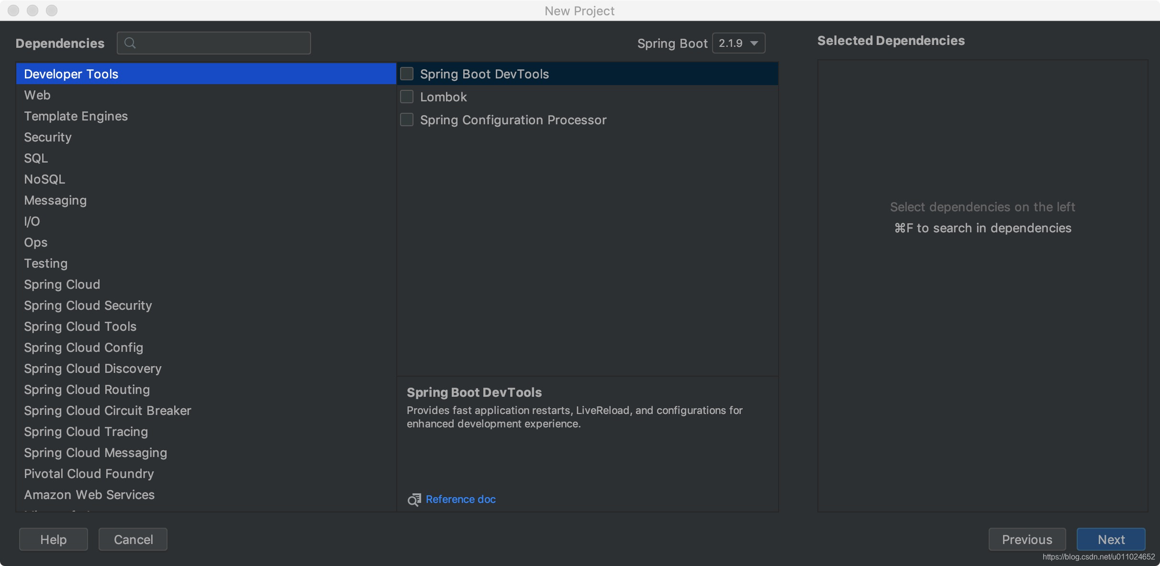Click the Cancel button
Image resolution: width=1160 pixels, height=566 pixels.
(x=133, y=539)
